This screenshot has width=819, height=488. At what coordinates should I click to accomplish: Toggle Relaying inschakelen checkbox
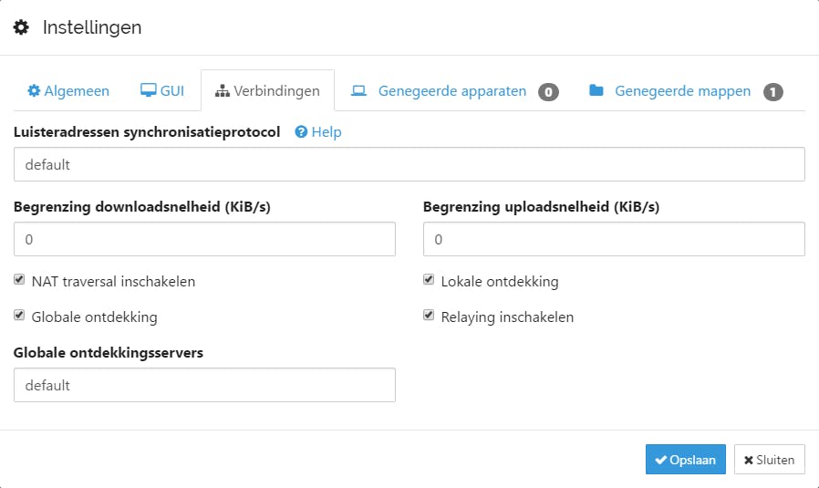429,316
